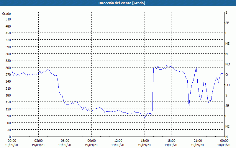Select the 'NE' compass label level with 390
236x148 pixels.
[227, 44]
